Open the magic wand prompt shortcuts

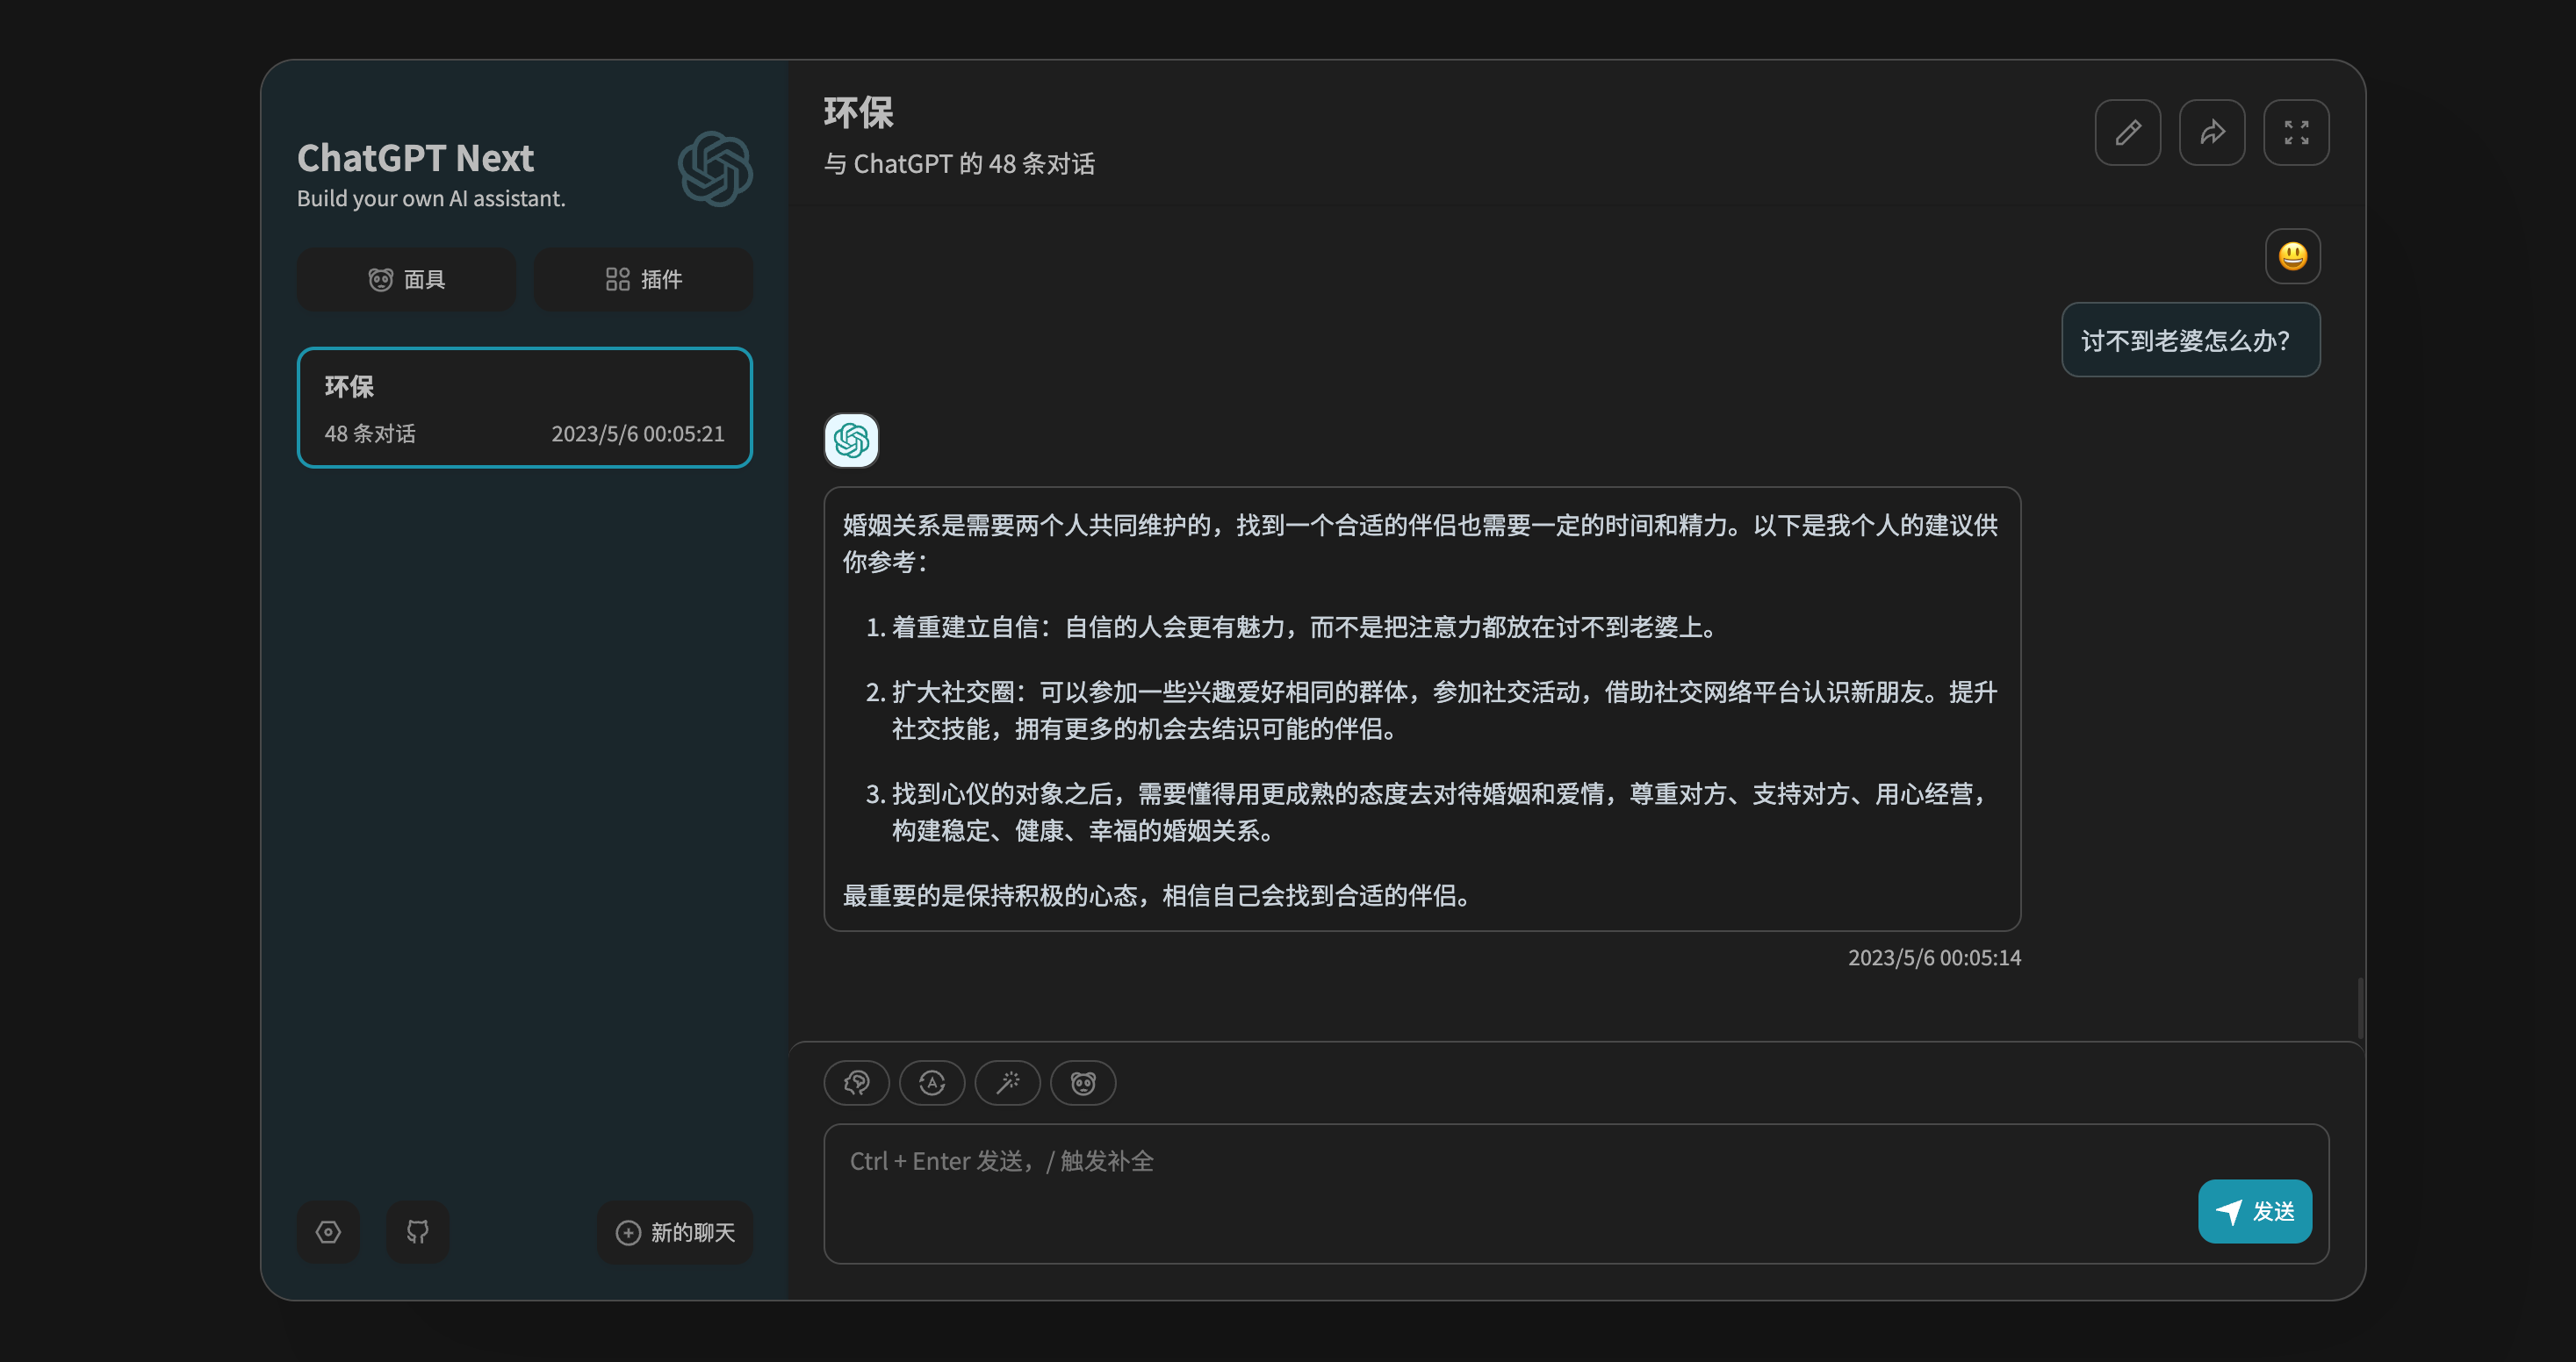pos(1007,1083)
